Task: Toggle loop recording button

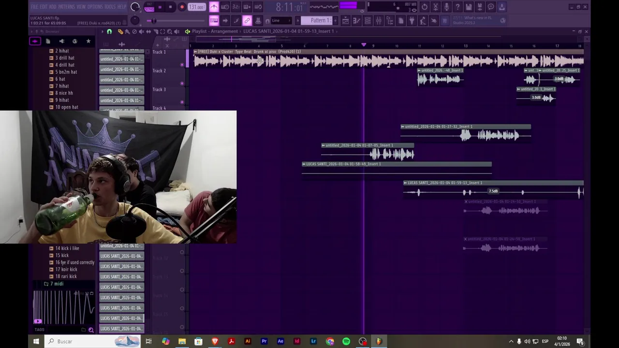Action: click(258, 7)
